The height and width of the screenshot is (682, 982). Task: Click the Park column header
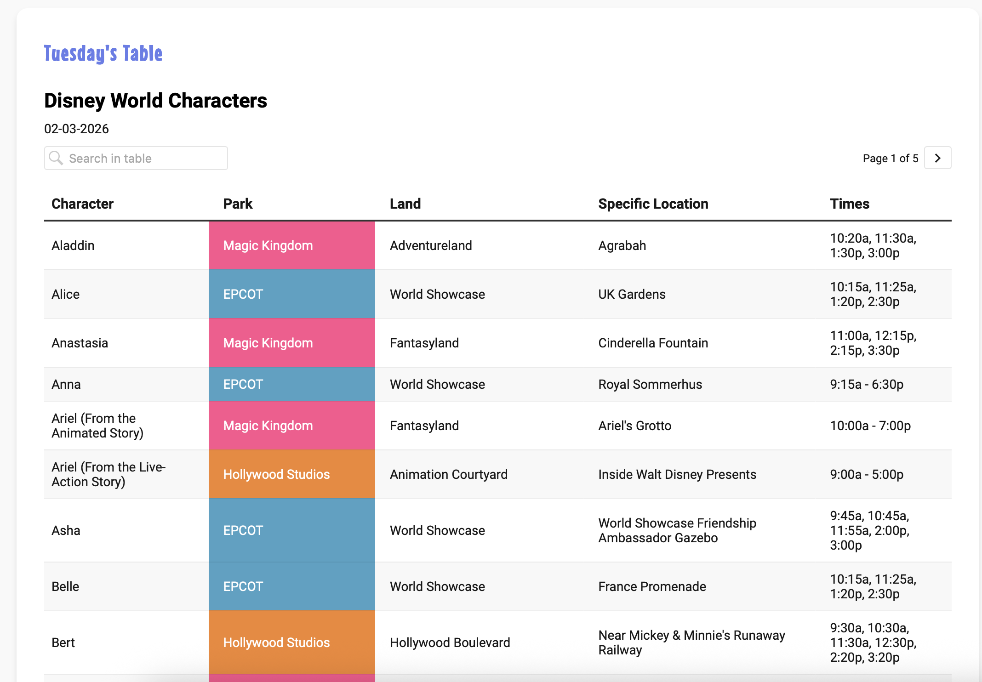[238, 204]
